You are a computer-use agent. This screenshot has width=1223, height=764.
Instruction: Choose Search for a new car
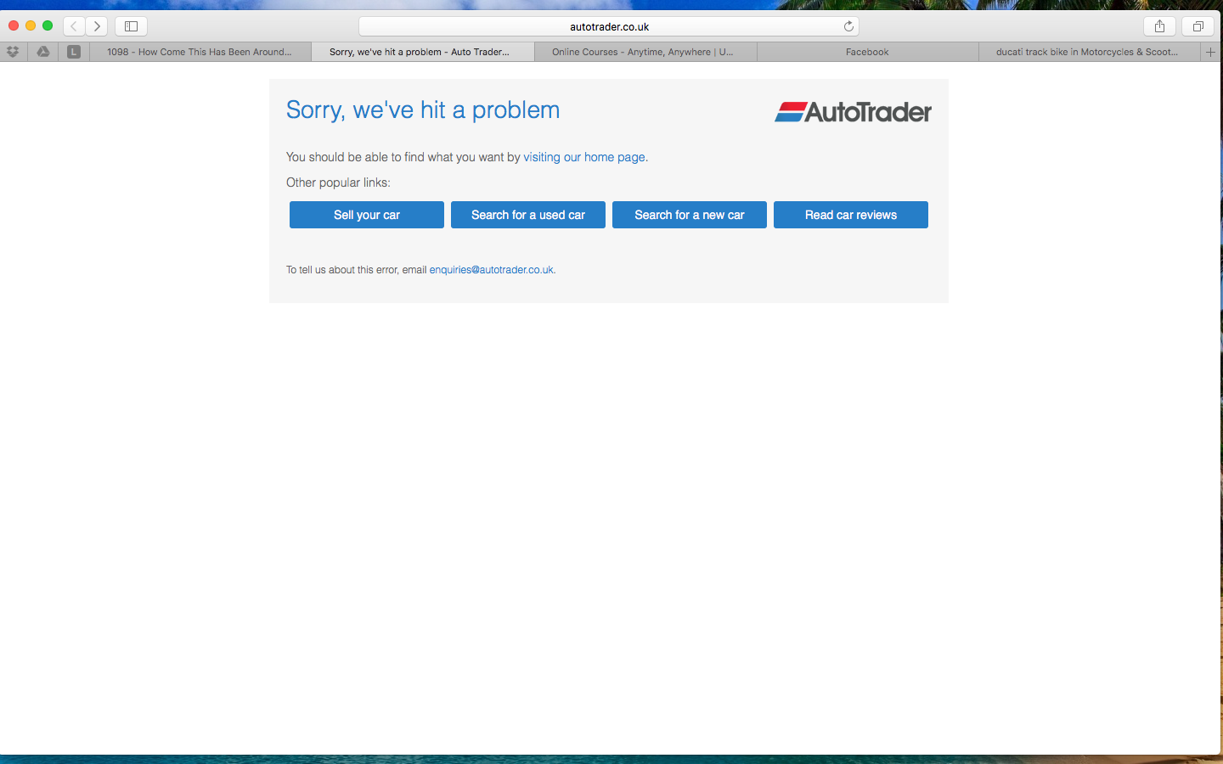[689, 215]
